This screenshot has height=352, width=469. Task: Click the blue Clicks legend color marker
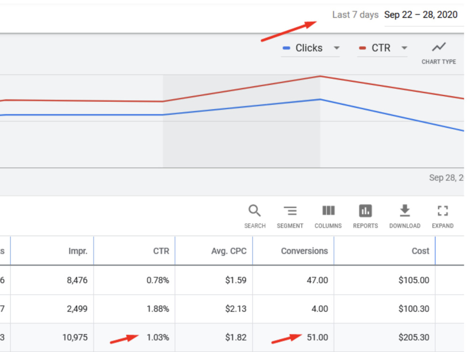286,48
